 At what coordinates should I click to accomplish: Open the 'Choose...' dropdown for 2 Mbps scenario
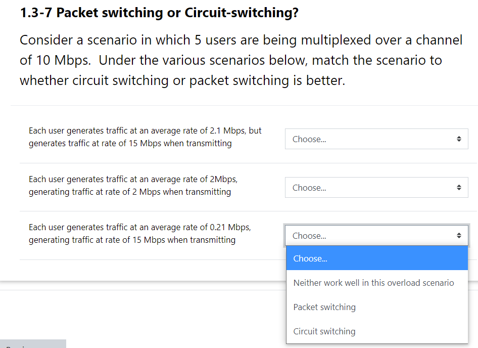376,187
